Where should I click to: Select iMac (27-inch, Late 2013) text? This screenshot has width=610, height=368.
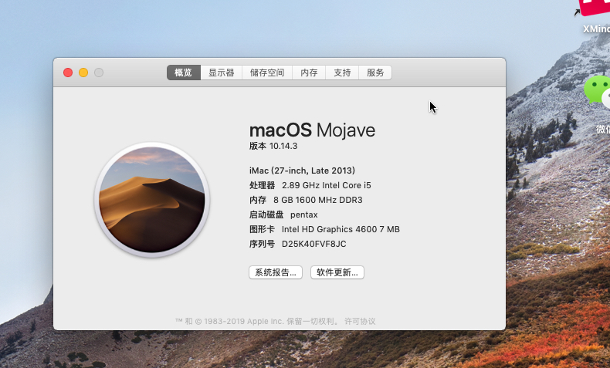(302, 170)
